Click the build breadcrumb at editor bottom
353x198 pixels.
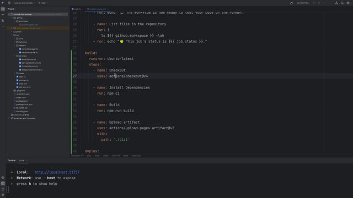tap(97, 156)
